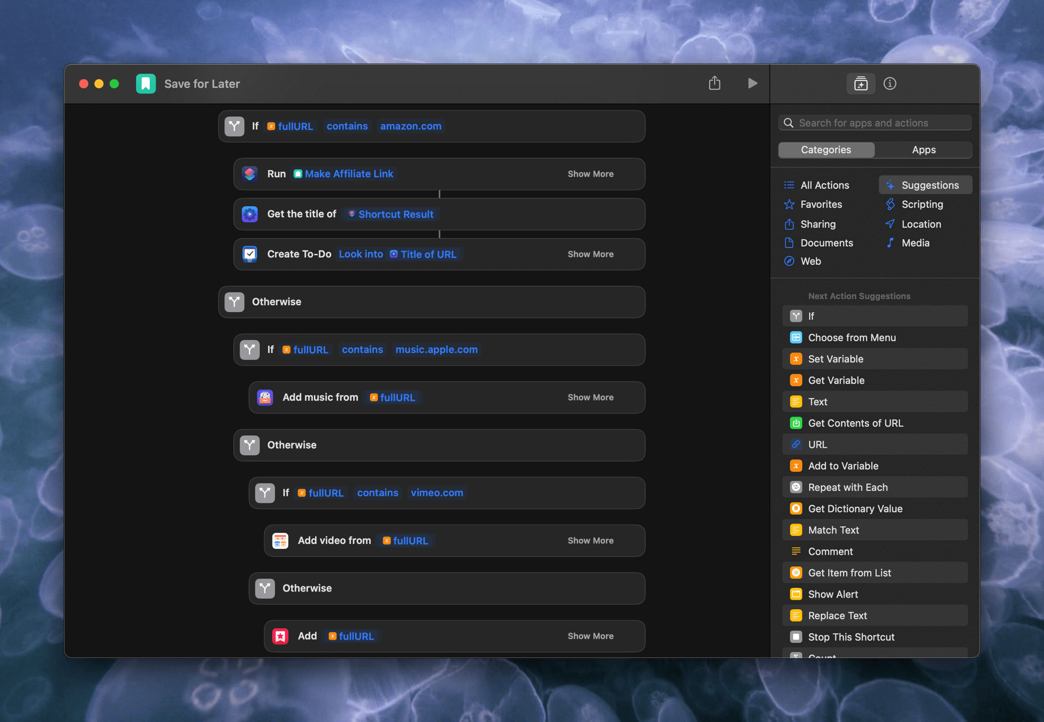
Task: Click the Create To-Do action icon
Action: tap(250, 254)
